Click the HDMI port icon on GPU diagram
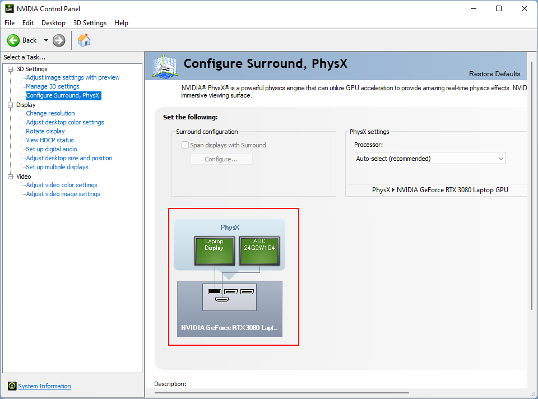This screenshot has width=538, height=399. click(x=222, y=300)
